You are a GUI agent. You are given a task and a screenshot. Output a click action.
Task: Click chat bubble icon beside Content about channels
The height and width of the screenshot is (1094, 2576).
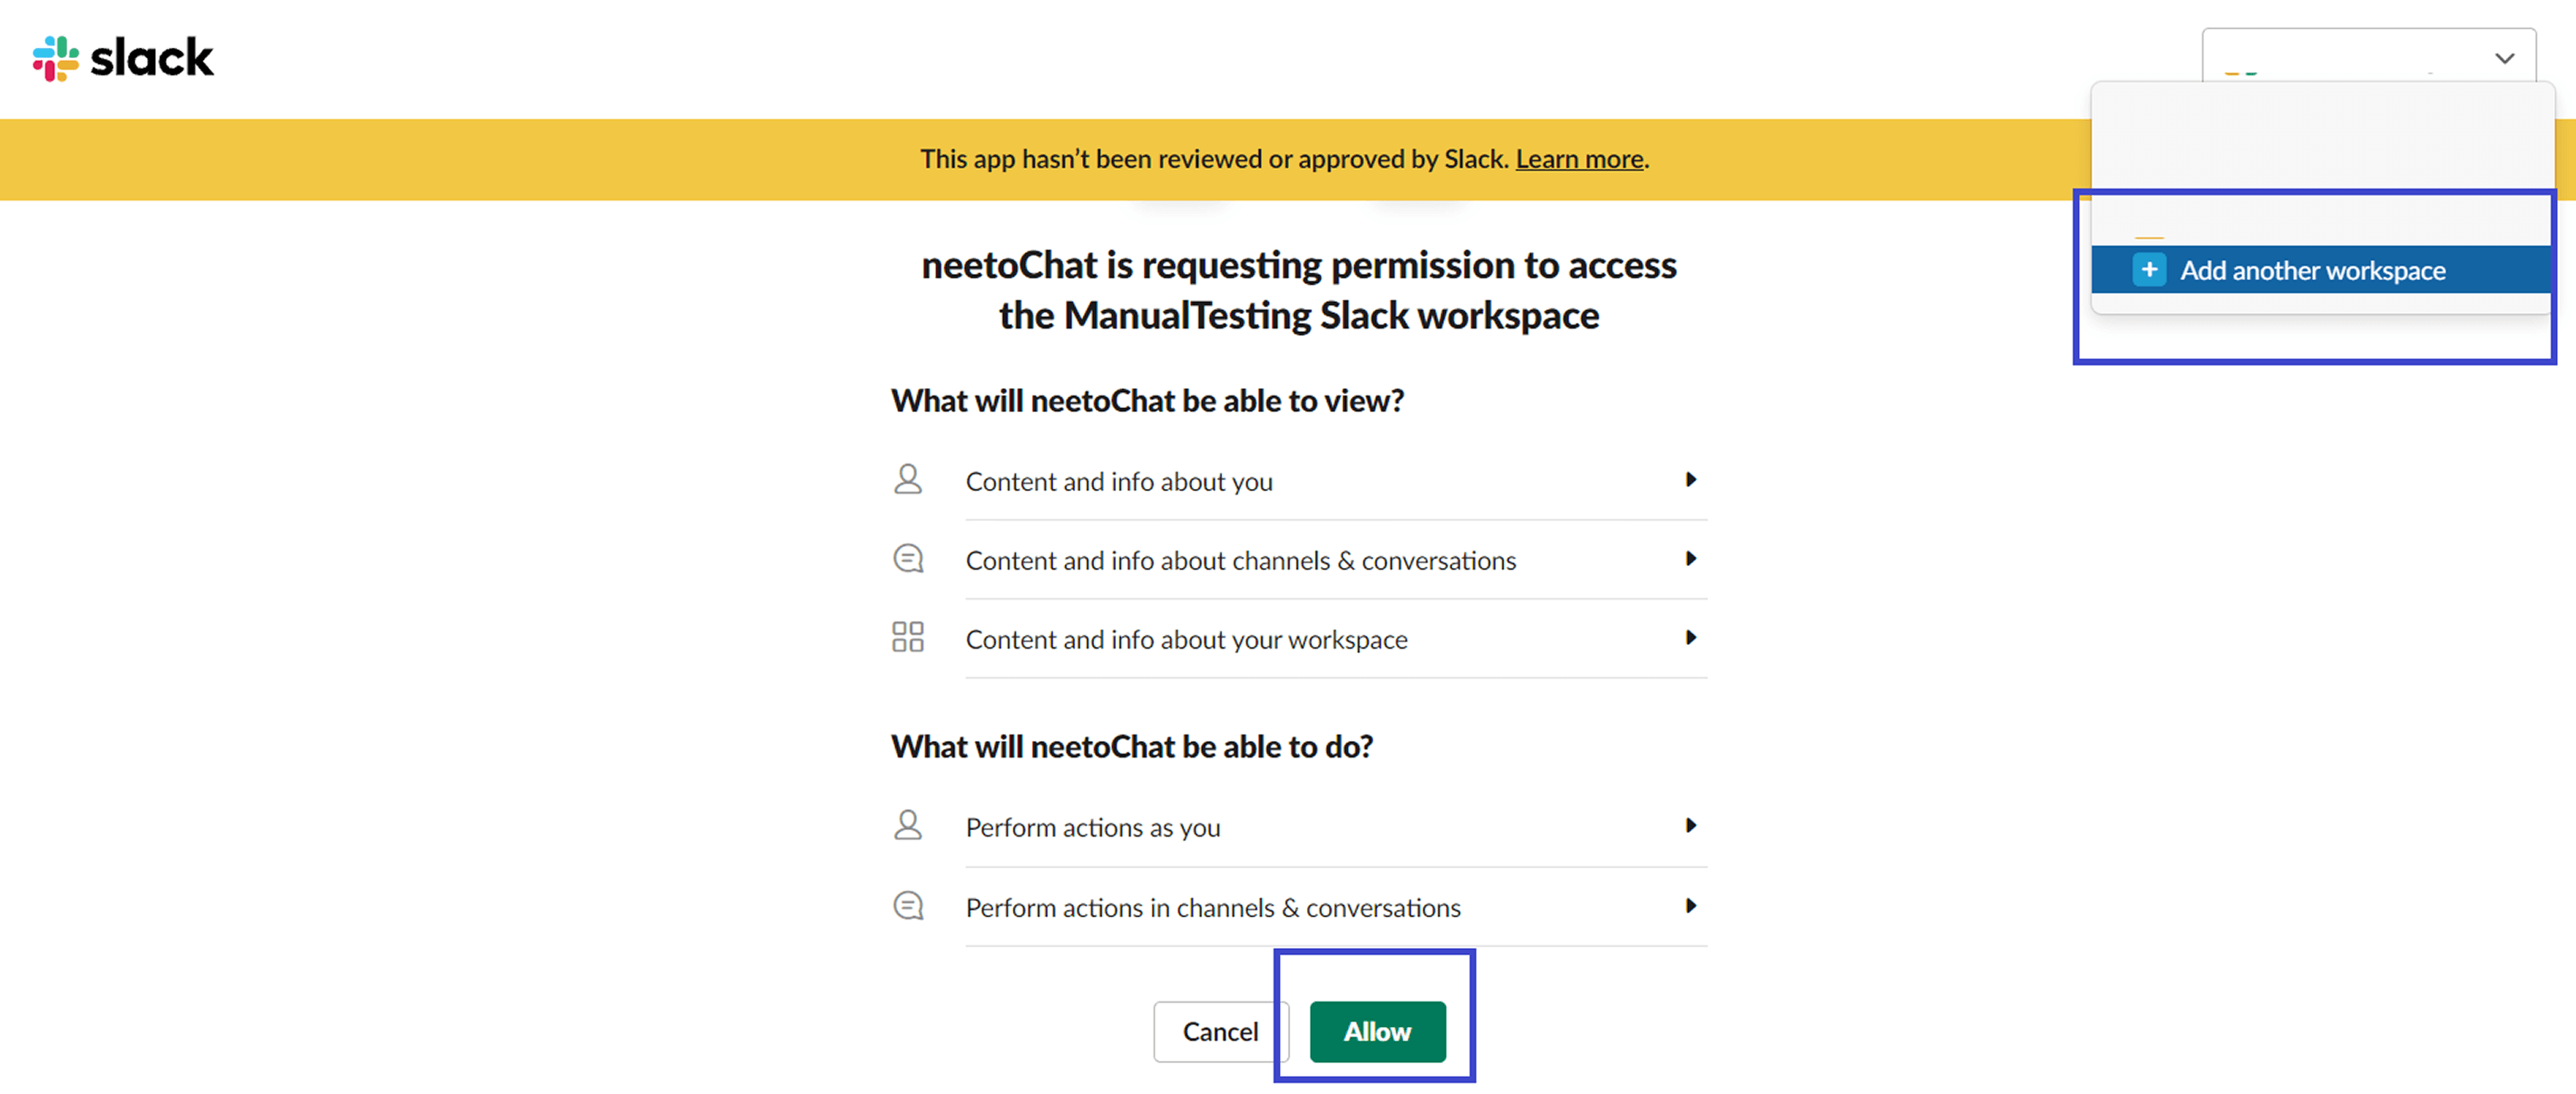tap(908, 559)
